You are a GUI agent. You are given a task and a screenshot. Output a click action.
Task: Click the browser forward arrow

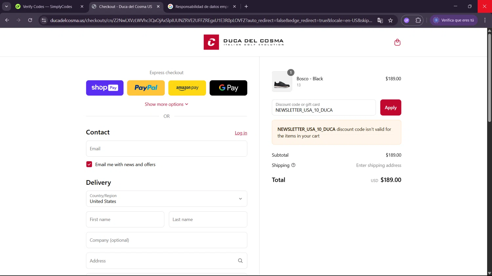point(19,20)
